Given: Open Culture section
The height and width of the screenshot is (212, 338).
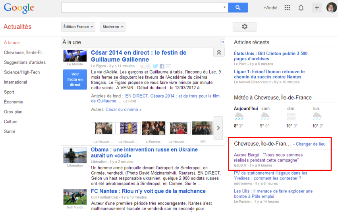Looking at the screenshot, I should 11,121.
